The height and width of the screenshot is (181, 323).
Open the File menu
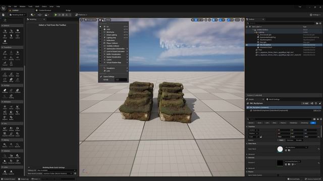click(10, 7)
